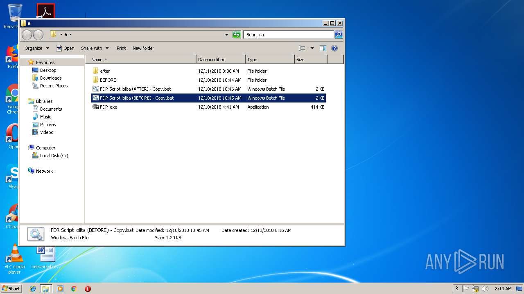This screenshot has height=294, width=524.
Task: Open the Share with dropdown menu
Action: pyautogui.click(x=95, y=48)
